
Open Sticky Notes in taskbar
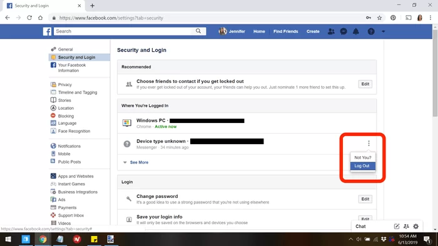click(x=94, y=239)
